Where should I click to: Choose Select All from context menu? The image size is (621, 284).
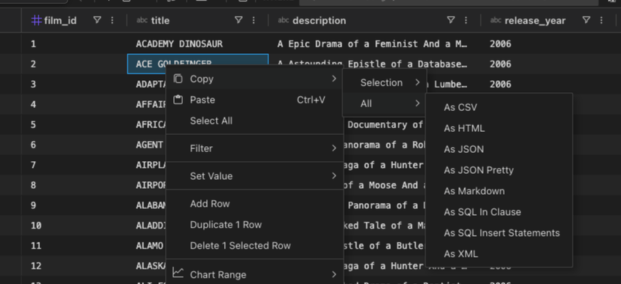pos(255,121)
